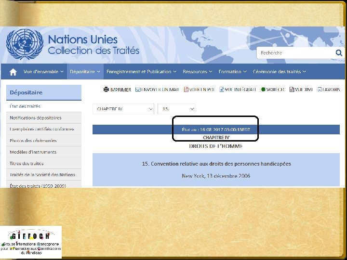
Task: Add page to FAVORIS bookmarks
Action: (x=329, y=90)
